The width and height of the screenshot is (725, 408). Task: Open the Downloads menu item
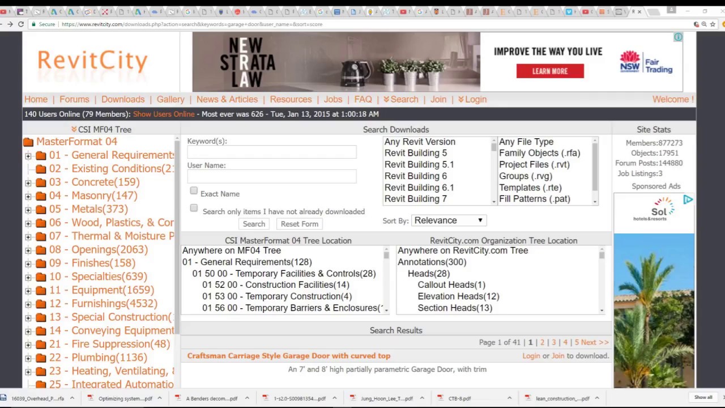pyautogui.click(x=123, y=99)
